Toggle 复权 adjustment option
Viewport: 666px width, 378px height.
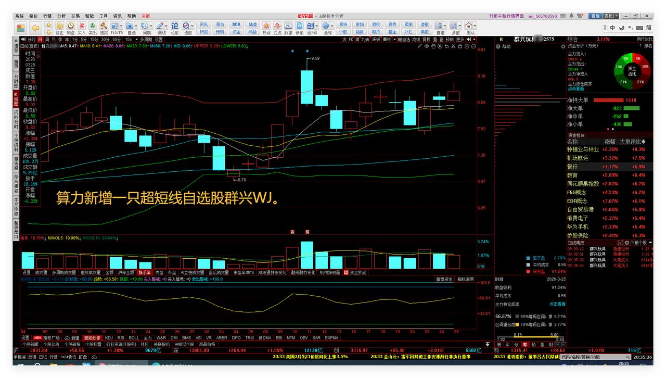coord(426,39)
